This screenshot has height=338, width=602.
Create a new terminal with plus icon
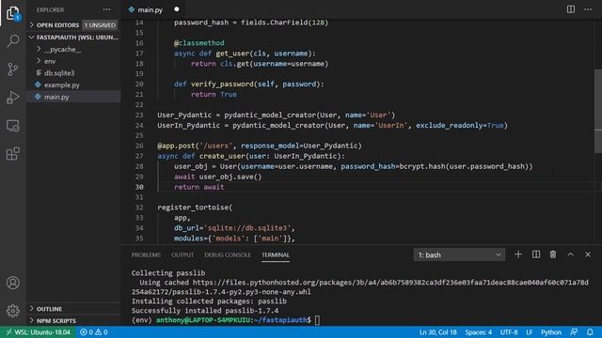pos(518,254)
